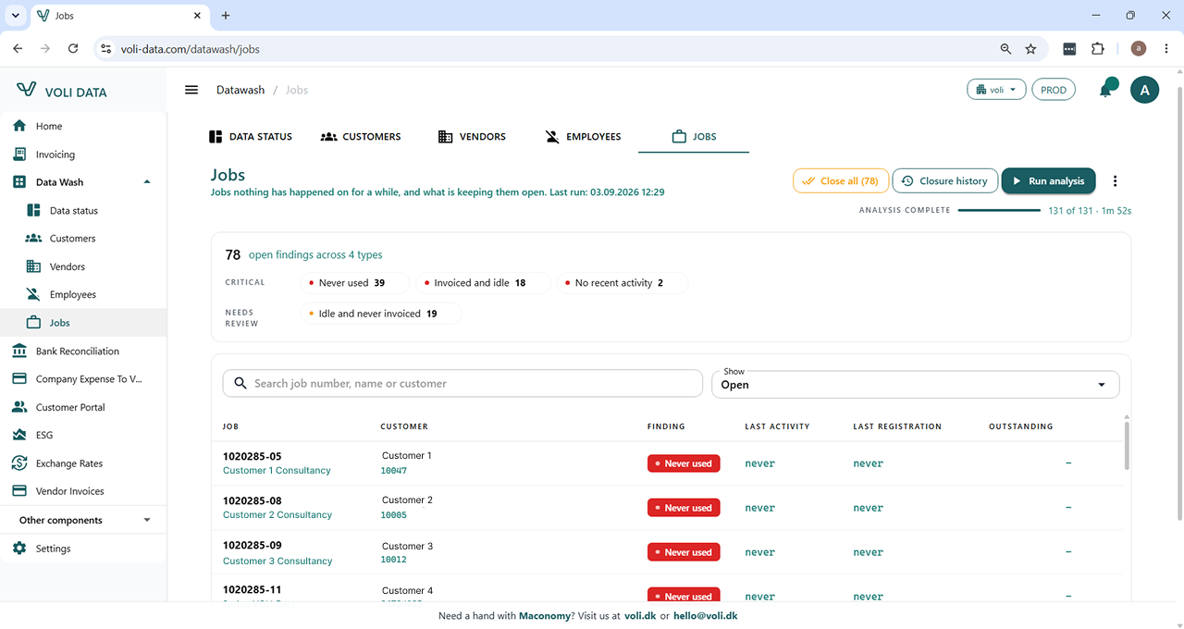Switch to the Employees tab
This screenshot has width=1184, height=629.
tap(583, 137)
